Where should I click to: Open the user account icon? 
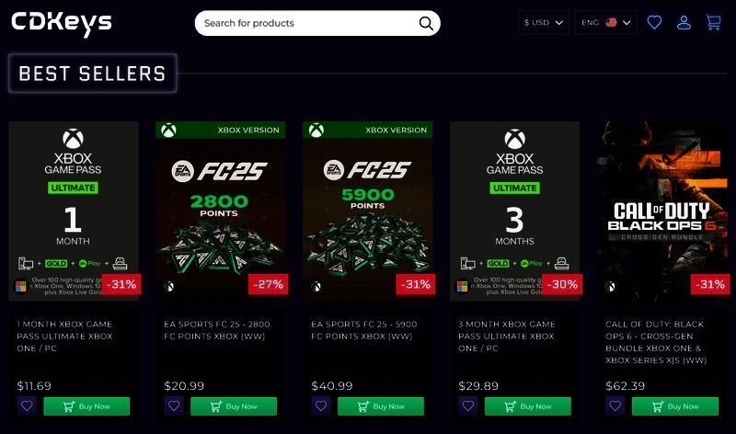click(684, 23)
